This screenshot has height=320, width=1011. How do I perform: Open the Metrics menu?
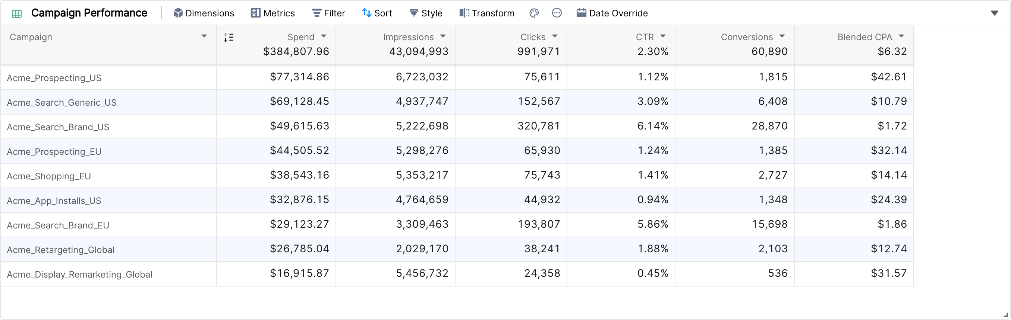point(273,13)
